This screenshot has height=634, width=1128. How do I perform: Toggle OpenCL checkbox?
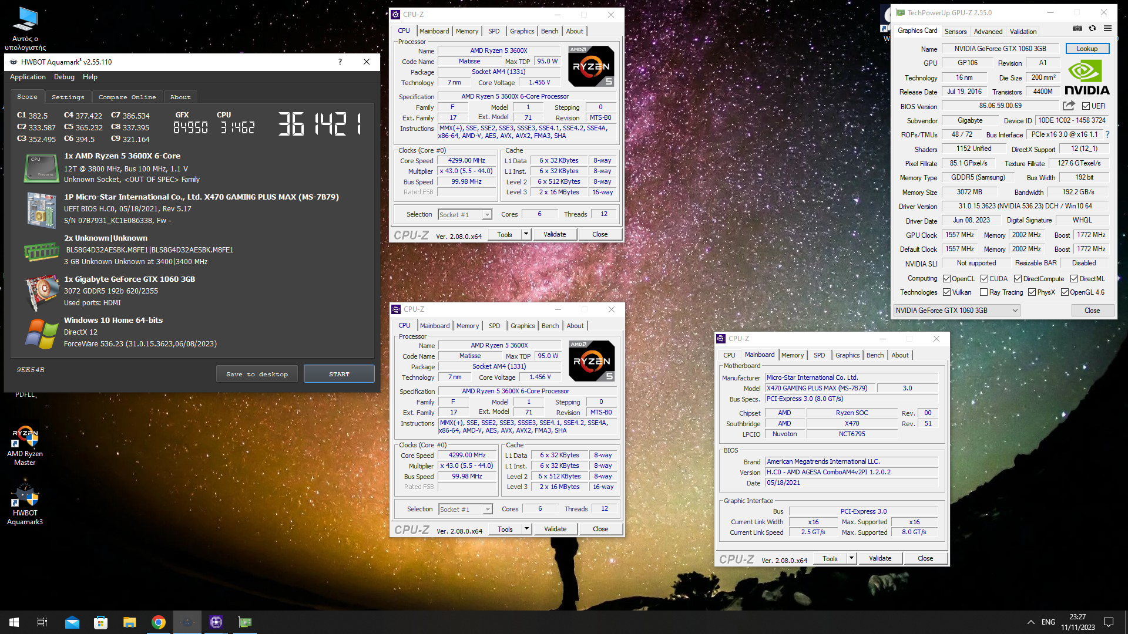coord(946,279)
